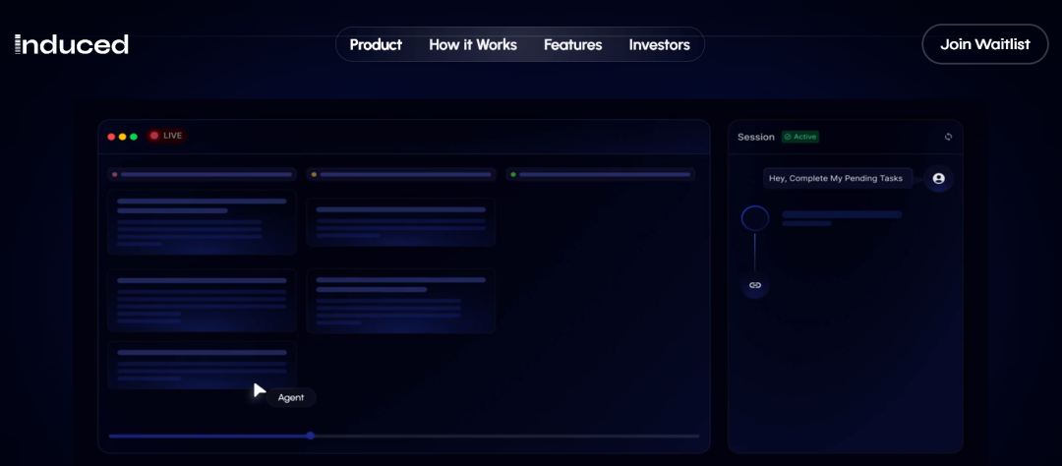Go to How it Works section
The height and width of the screenshot is (466, 1062).
(x=472, y=44)
